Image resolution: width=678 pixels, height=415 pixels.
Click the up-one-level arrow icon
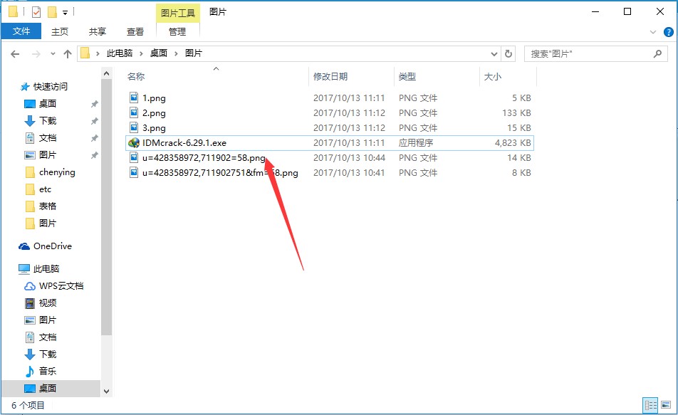[x=68, y=53]
